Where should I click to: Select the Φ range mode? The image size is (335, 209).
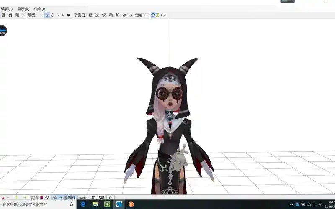click(x=68, y=15)
